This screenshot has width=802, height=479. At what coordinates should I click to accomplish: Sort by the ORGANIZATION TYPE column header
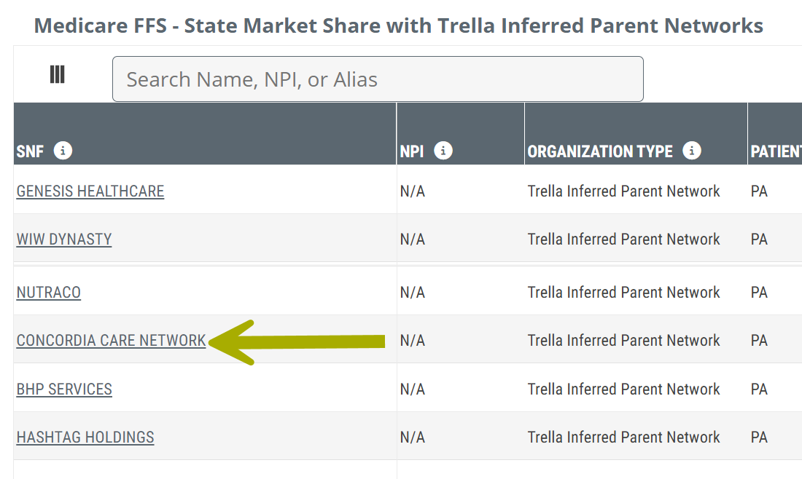pyautogui.click(x=599, y=151)
